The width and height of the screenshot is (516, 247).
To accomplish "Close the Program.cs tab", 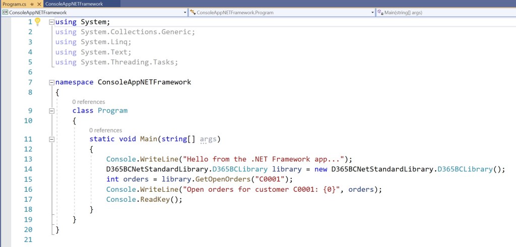I will coord(38,4).
